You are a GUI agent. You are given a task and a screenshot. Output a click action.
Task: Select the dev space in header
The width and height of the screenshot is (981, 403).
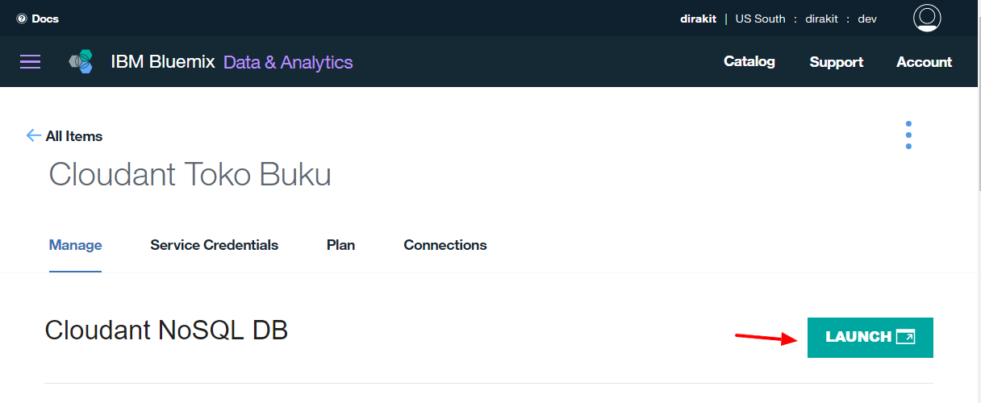click(x=867, y=19)
